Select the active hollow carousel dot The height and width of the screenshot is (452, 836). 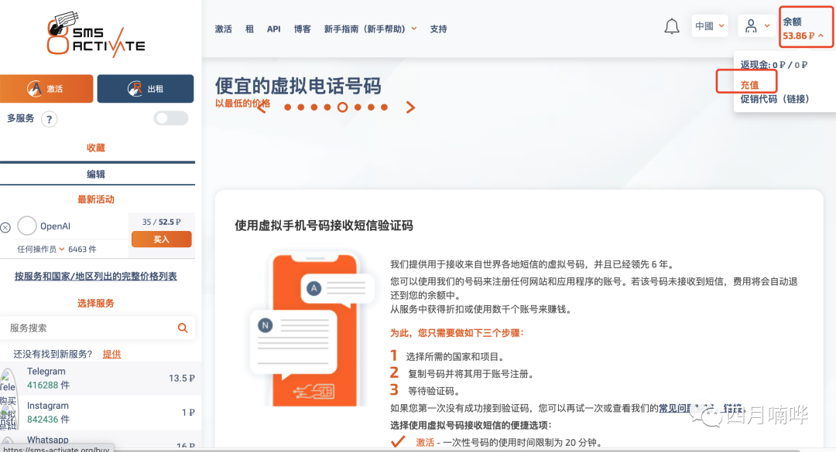click(x=342, y=107)
